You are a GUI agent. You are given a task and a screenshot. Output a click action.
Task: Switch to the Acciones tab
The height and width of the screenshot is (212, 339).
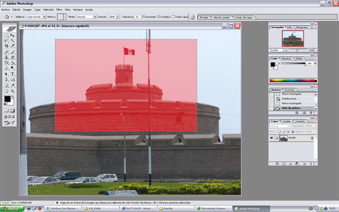tap(289, 90)
